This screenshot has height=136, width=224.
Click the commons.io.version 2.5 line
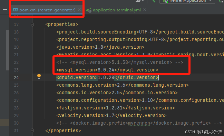tap(117, 93)
